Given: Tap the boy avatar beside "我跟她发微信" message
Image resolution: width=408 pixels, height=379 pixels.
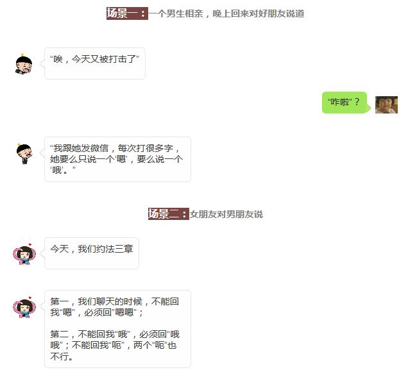Looking at the screenshot, I should [x=24, y=153].
